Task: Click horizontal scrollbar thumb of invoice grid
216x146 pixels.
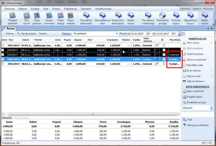Action: [x=93, y=114]
